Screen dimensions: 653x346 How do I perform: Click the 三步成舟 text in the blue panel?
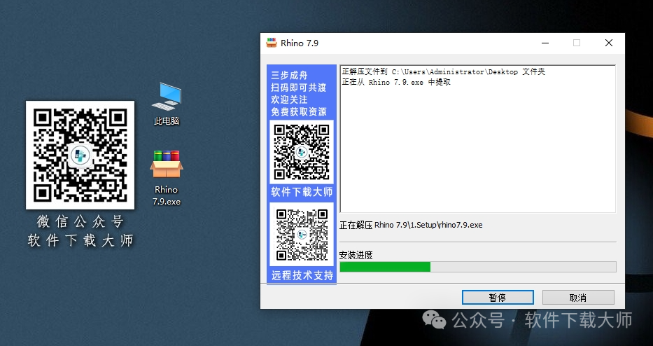point(289,76)
